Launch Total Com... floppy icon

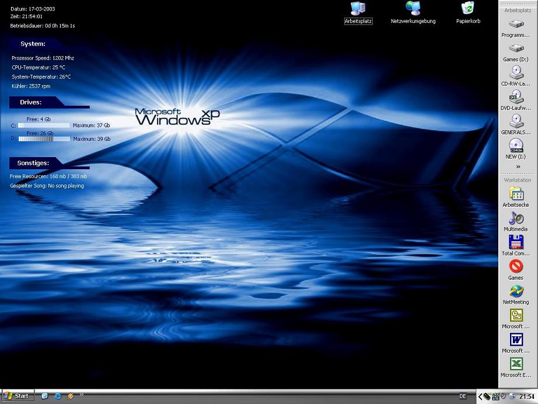coord(516,246)
